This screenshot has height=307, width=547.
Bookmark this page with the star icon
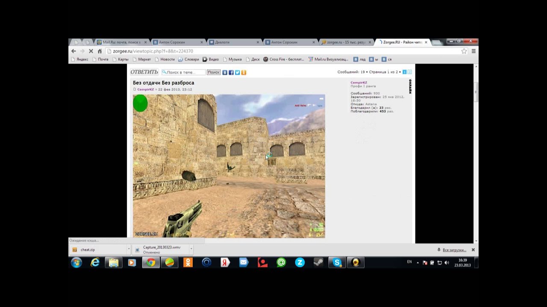click(464, 51)
